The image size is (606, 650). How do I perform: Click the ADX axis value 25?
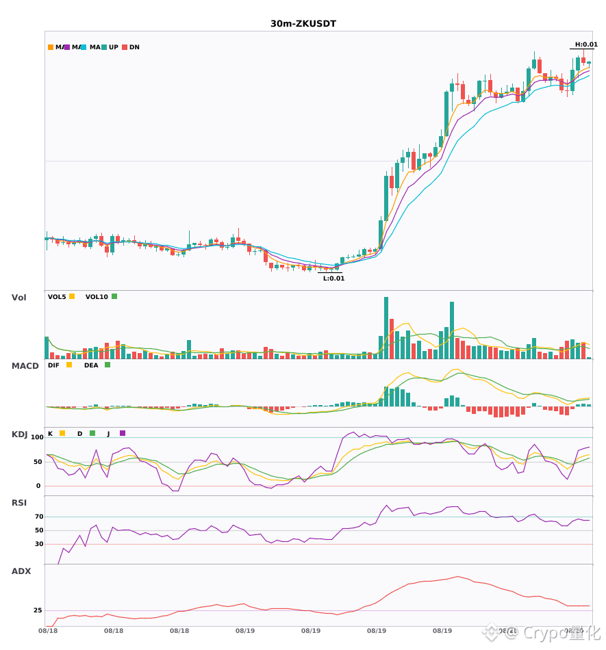38,610
